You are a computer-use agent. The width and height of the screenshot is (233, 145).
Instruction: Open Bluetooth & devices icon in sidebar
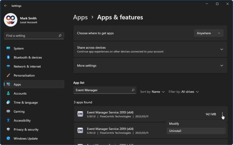click(8, 57)
